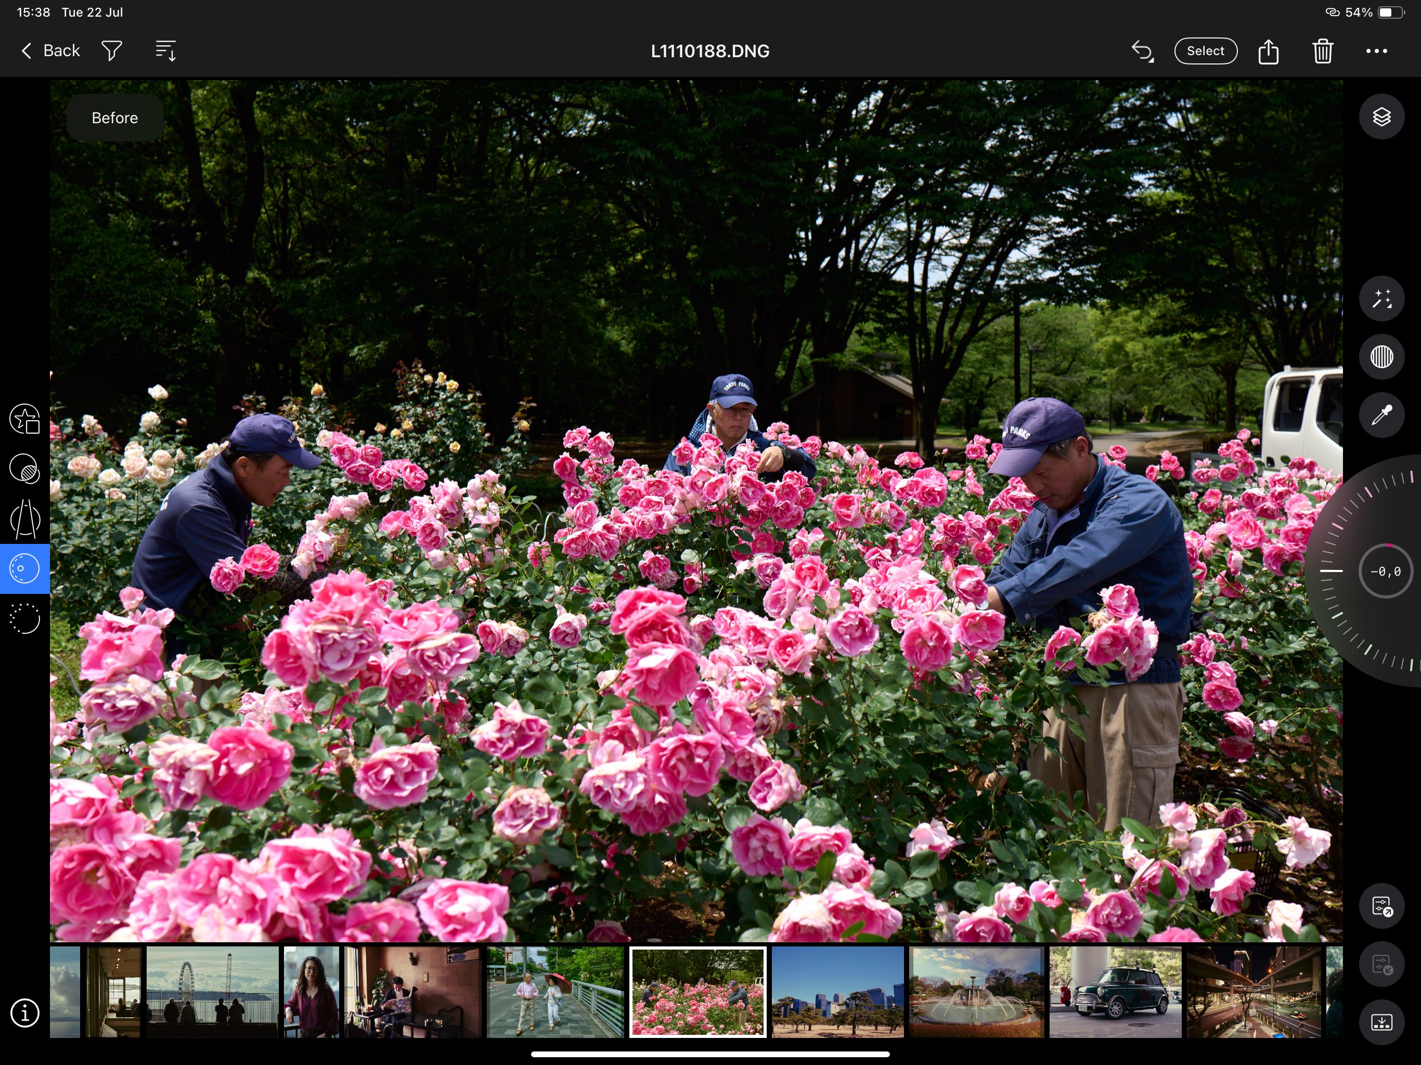This screenshot has height=1065, width=1421.
Task: Open the walking couple umbrella thumbnail
Action: 555,992
